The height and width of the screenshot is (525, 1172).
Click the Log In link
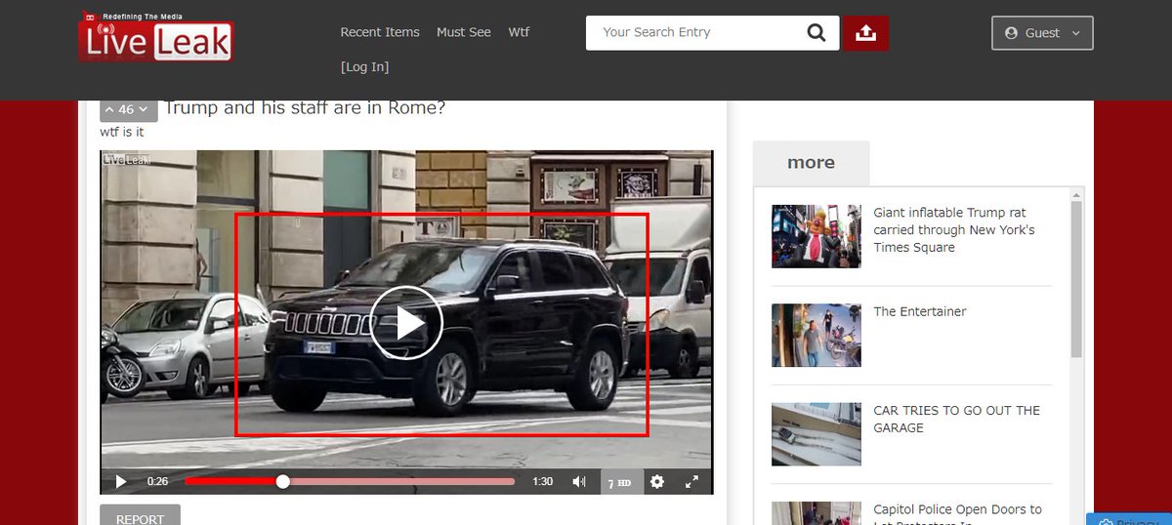coord(364,67)
